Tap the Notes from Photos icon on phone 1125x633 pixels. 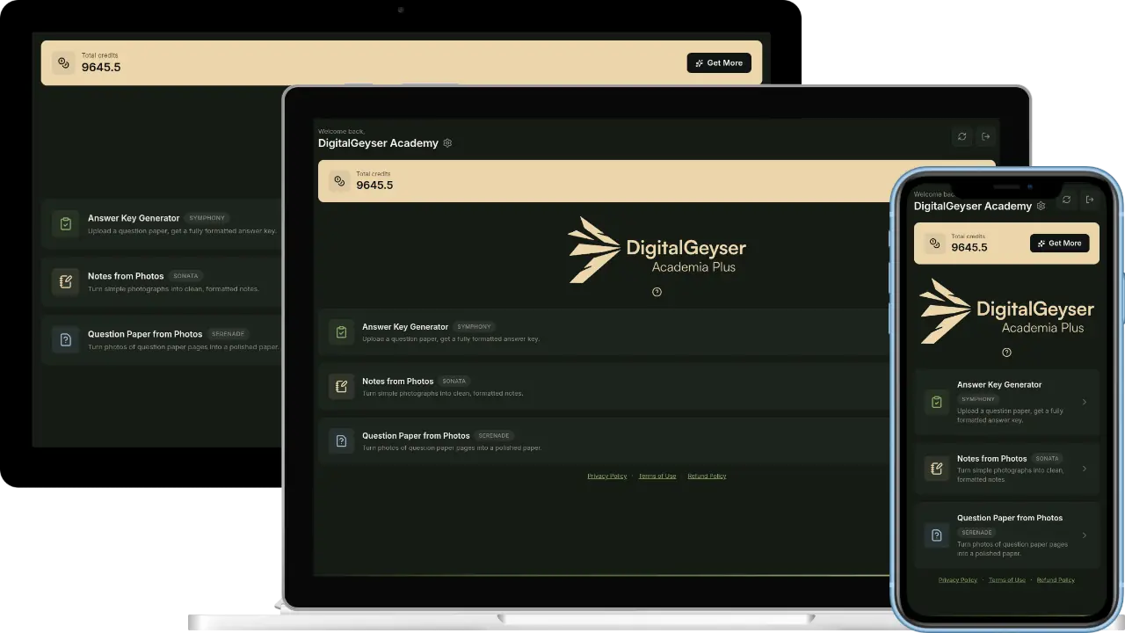pyautogui.click(x=936, y=469)
